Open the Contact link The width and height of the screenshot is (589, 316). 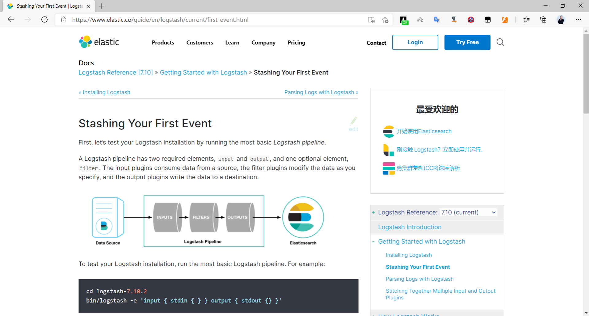[376, 43]
